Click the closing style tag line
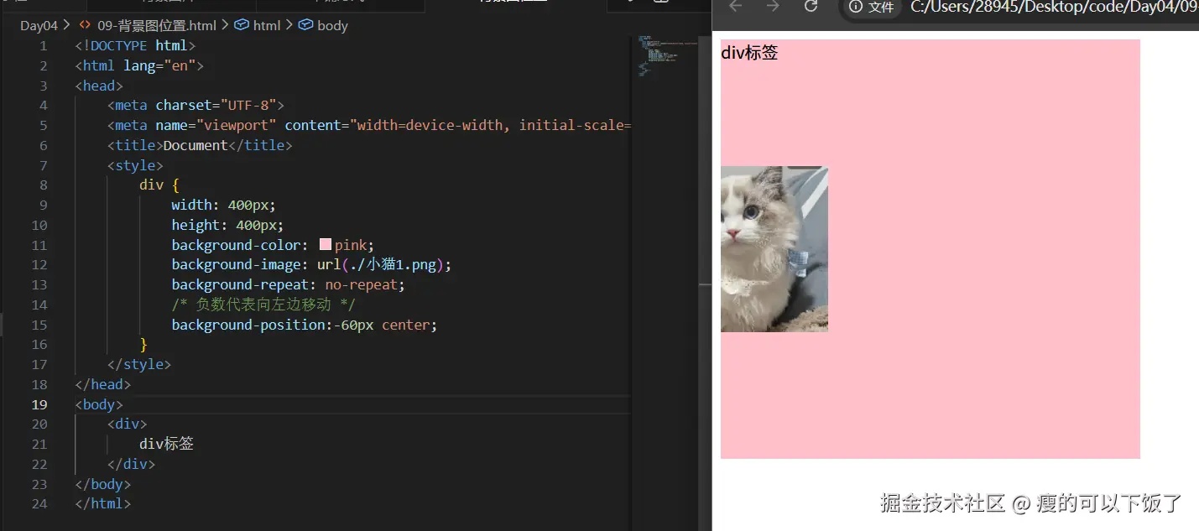 [x=139, y=364]
